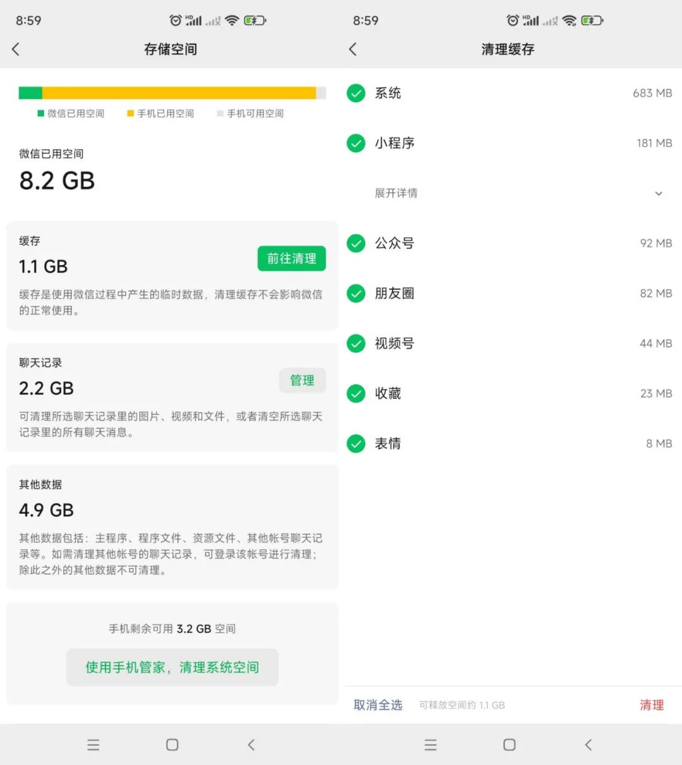Uncheck the 视频号 cache item
This screenshot has width=682, height=765.
pos(356,343)
